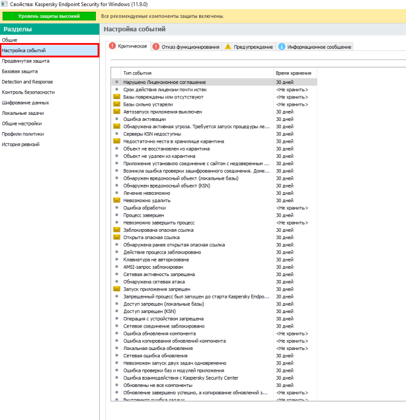Select 'Срок действия лицензии почти истек' row
Image resolution: width=406 pixels, height=420 pixels.
[x=214, y=90]
